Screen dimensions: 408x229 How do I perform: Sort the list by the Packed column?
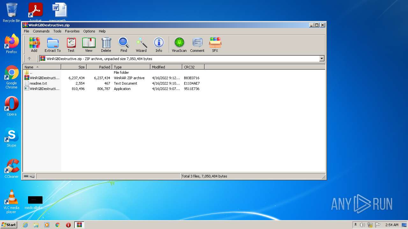tap(99, 67)
